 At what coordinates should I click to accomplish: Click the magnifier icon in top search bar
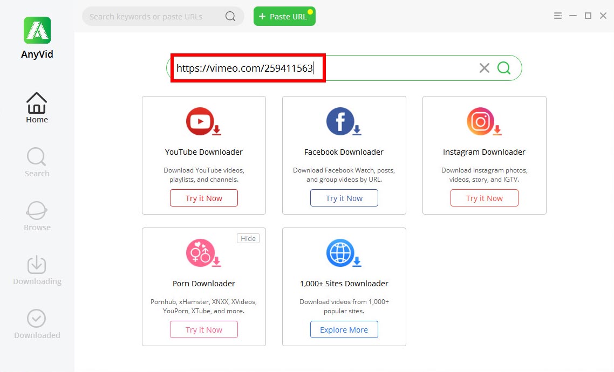(230, 16)
